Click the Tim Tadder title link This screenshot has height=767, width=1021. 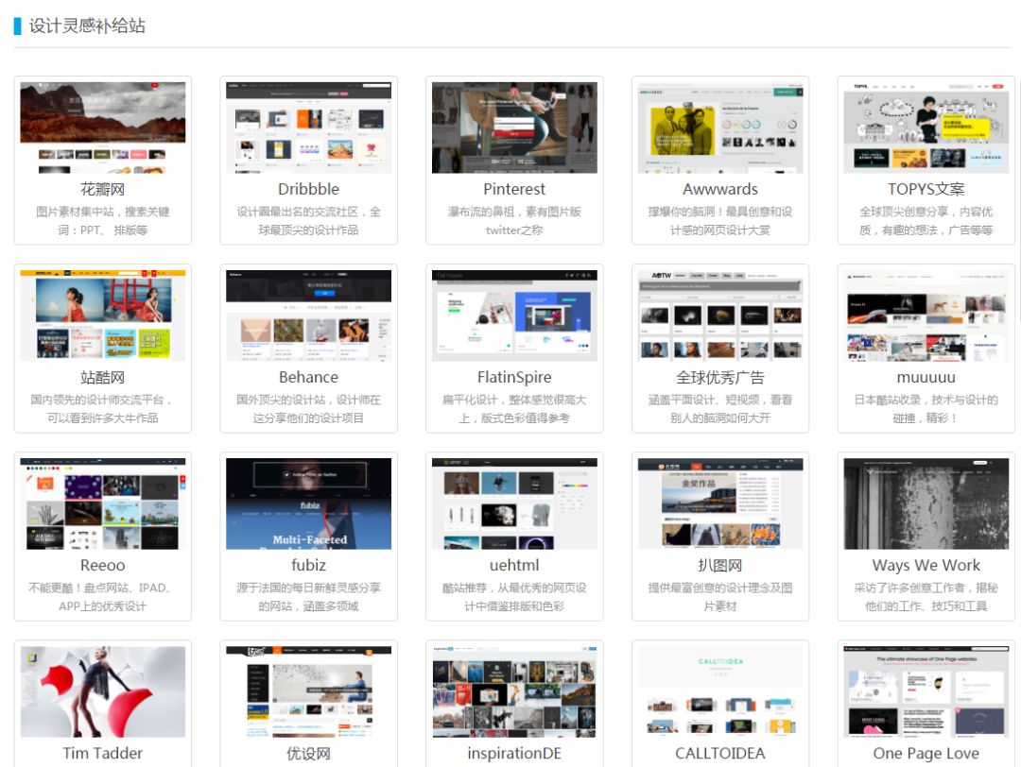coord(103,754)
